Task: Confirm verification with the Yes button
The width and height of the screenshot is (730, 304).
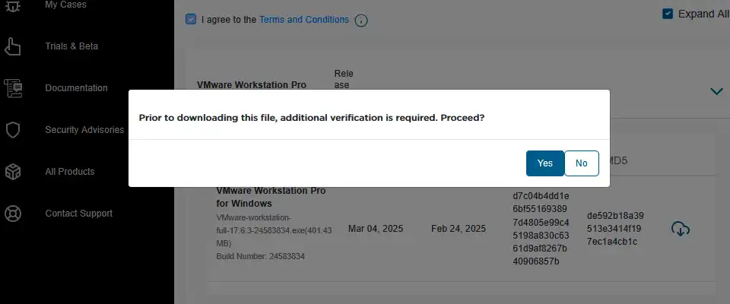Action: (545, 163)
